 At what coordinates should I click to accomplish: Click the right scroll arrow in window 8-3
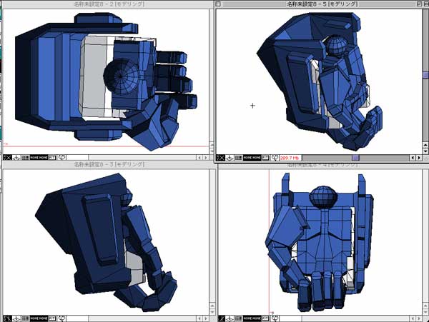click(x=206, y=318)
